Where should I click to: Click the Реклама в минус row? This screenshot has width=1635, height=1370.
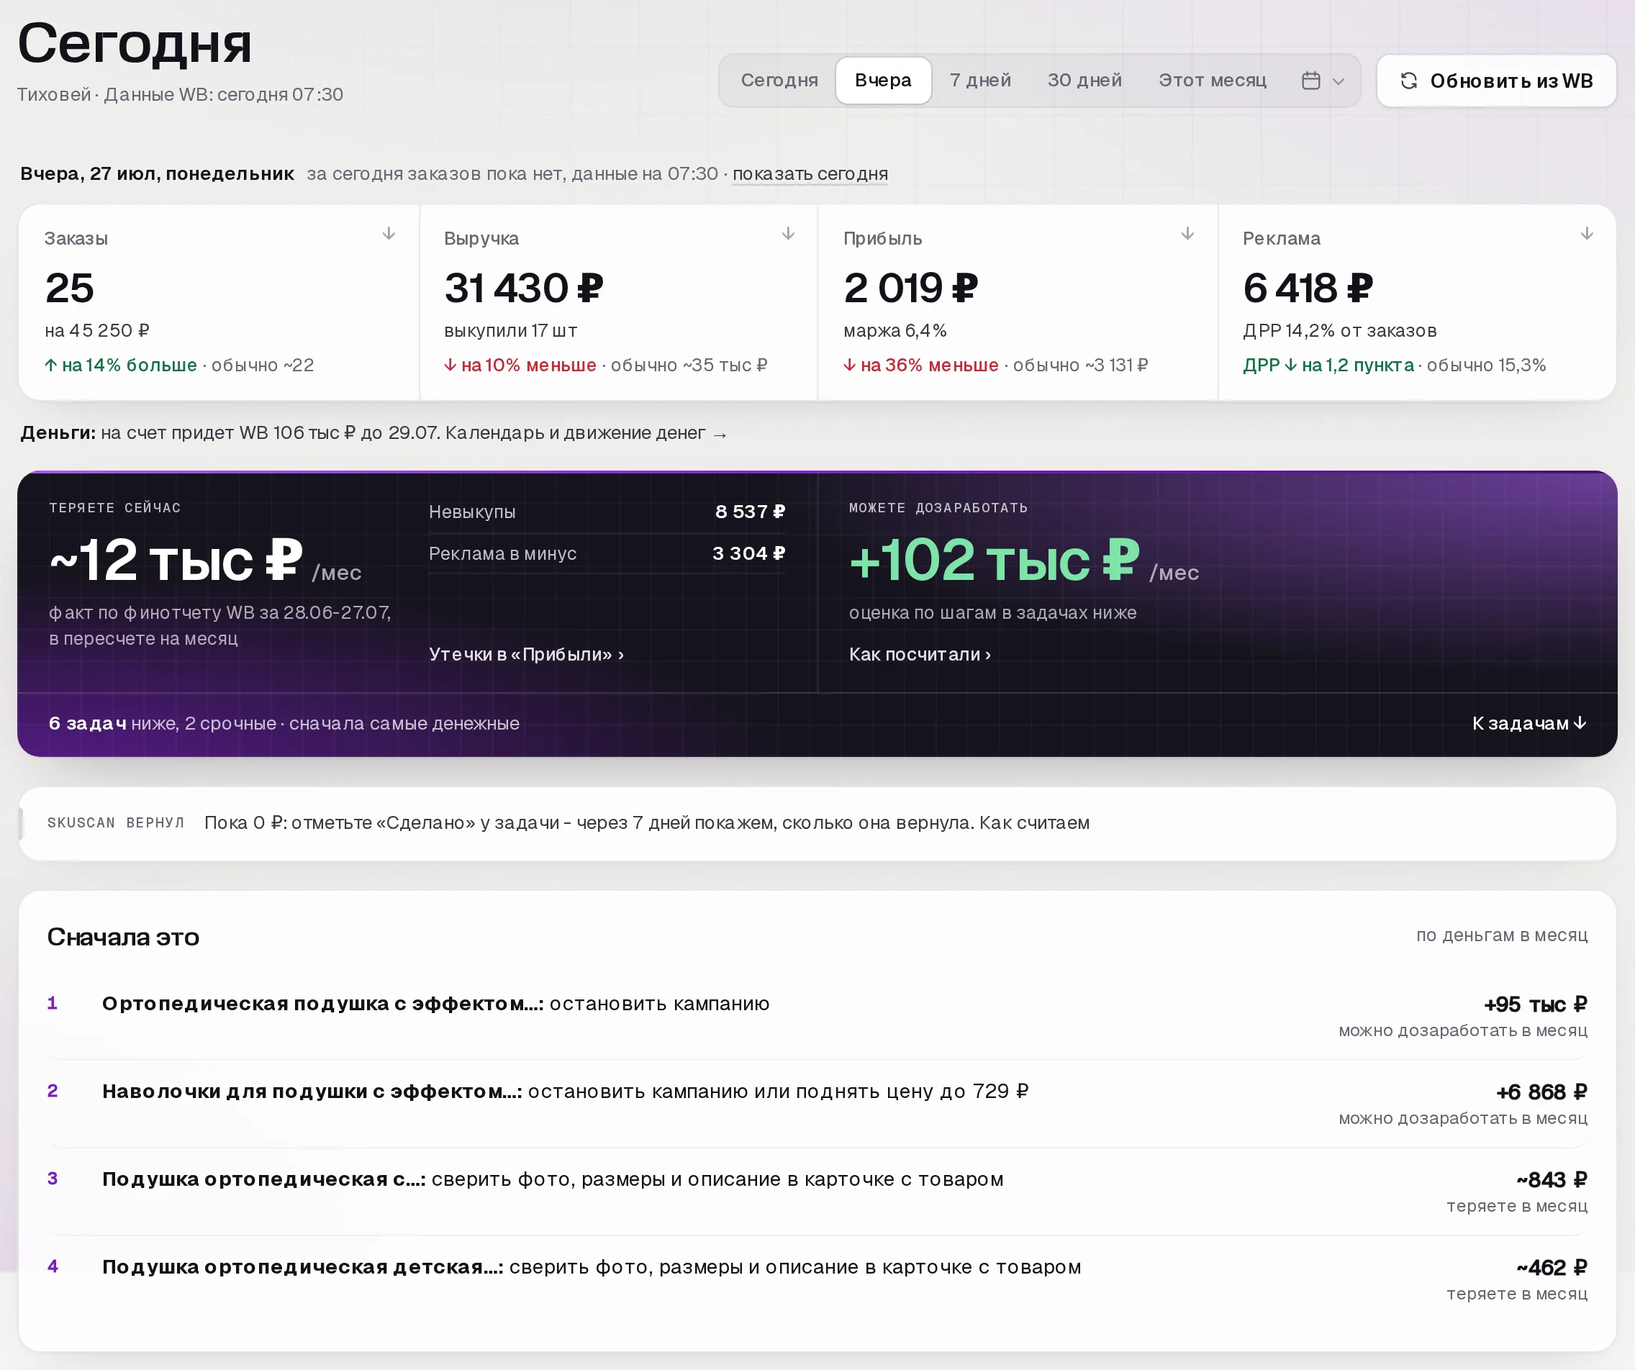tap(607, 553)
